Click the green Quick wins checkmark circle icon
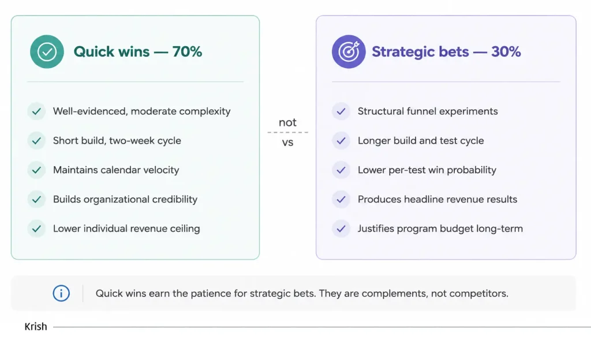The width and height of the screenshot is (591, 342). click(x=47, y=51)
